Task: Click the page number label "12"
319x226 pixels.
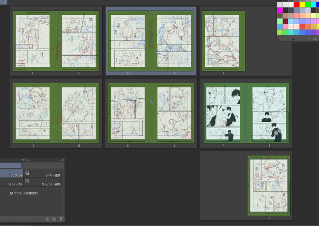Action: point(269,218)
